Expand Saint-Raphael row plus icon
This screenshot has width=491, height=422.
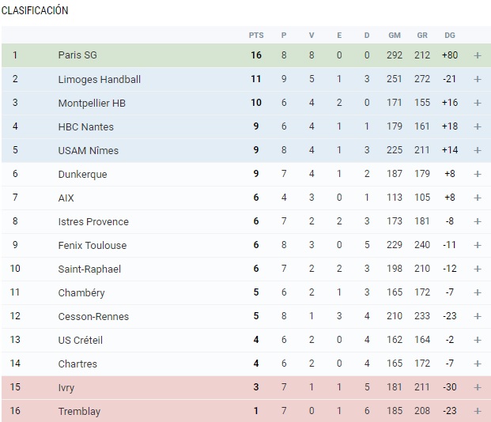478,269
